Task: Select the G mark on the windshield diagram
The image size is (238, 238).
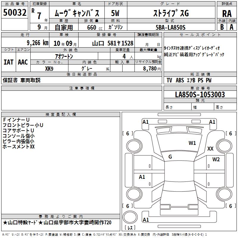Action: tap(170, 157)
